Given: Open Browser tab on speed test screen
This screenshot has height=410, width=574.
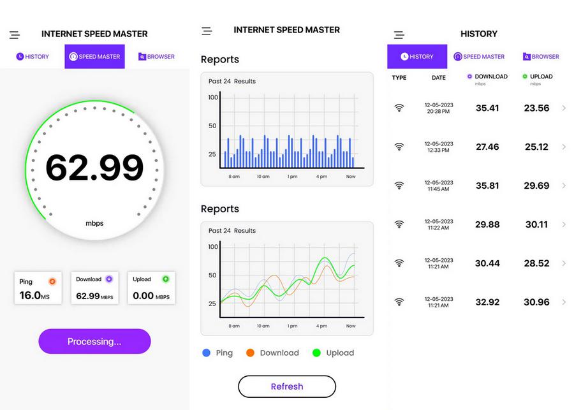Looking at the screenshot, I should 156,56.
